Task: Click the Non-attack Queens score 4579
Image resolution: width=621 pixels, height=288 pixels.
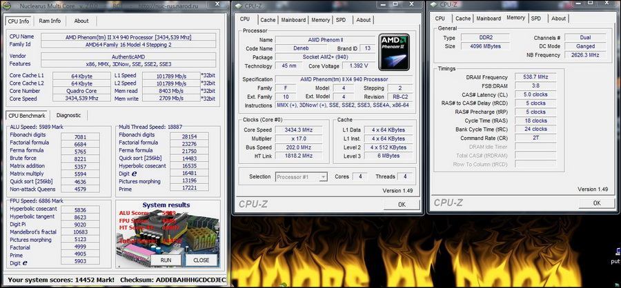Action: point(81,189)
